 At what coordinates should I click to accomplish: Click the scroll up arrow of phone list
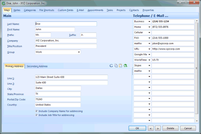click(x=197, y=21)
